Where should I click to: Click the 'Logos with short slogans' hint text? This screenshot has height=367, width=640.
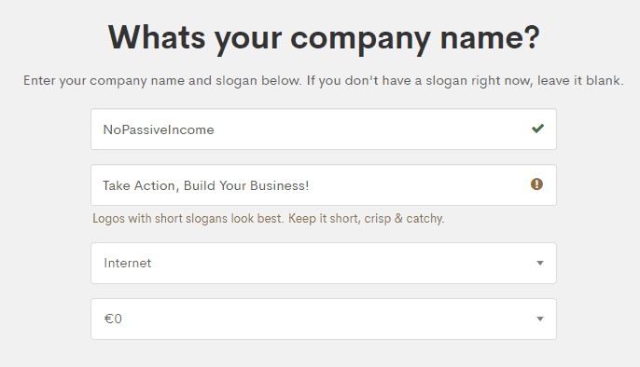(x=268, y=219)
